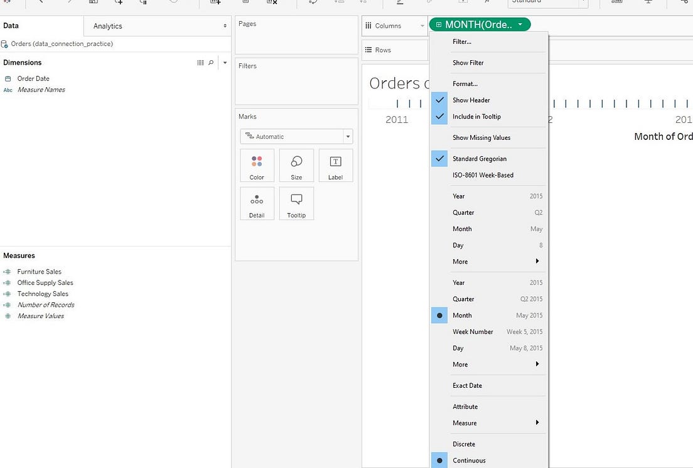Viewport: 693px width, 468px height.
Task: Switch to the Data tab
Action: 41,26
